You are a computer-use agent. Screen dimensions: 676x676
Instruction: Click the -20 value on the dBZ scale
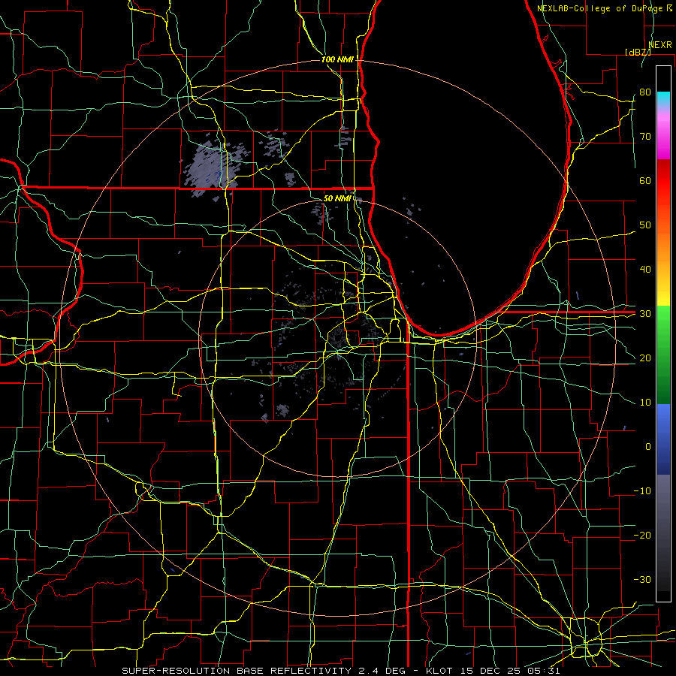point(642,536)
